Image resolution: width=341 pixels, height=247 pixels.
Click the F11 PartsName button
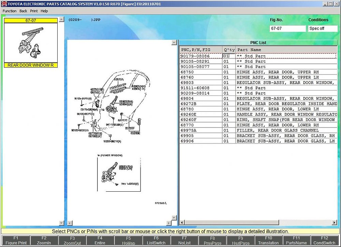296,240
